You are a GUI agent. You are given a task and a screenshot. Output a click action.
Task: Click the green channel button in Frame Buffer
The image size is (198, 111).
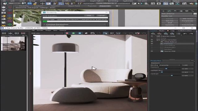73,33
